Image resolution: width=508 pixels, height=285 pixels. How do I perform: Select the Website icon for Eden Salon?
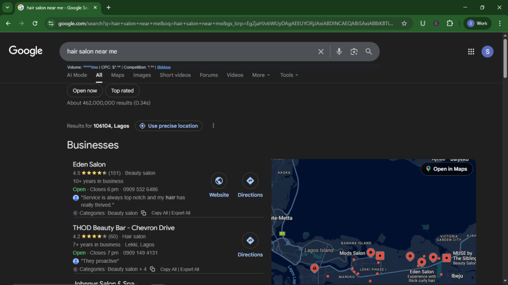pyautogui.click(x=219, y=181)
